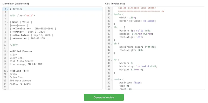
Task: Collapse the th rule fold arrow on line 40
Action: coord(112,44)
